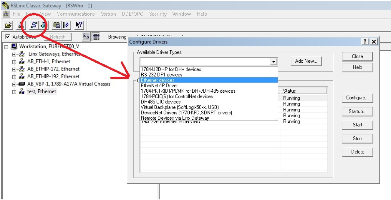Open the Driver Diagnostics toolbar icon

pos(44,25)
